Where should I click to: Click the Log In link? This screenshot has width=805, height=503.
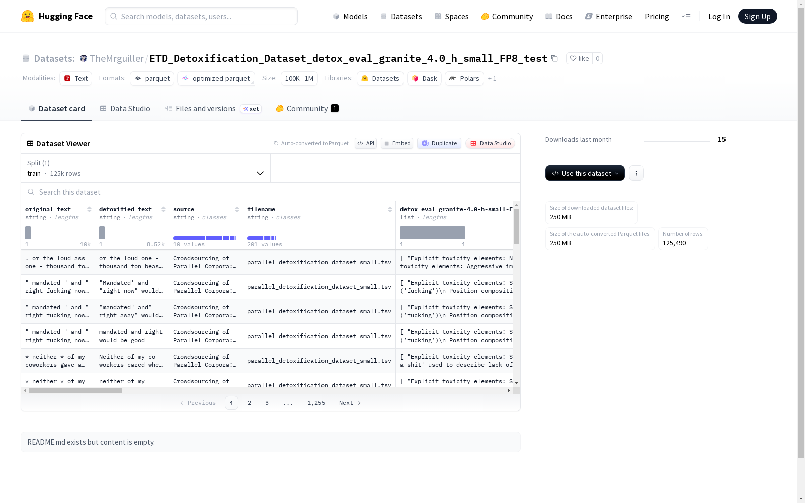coord(719,16)
